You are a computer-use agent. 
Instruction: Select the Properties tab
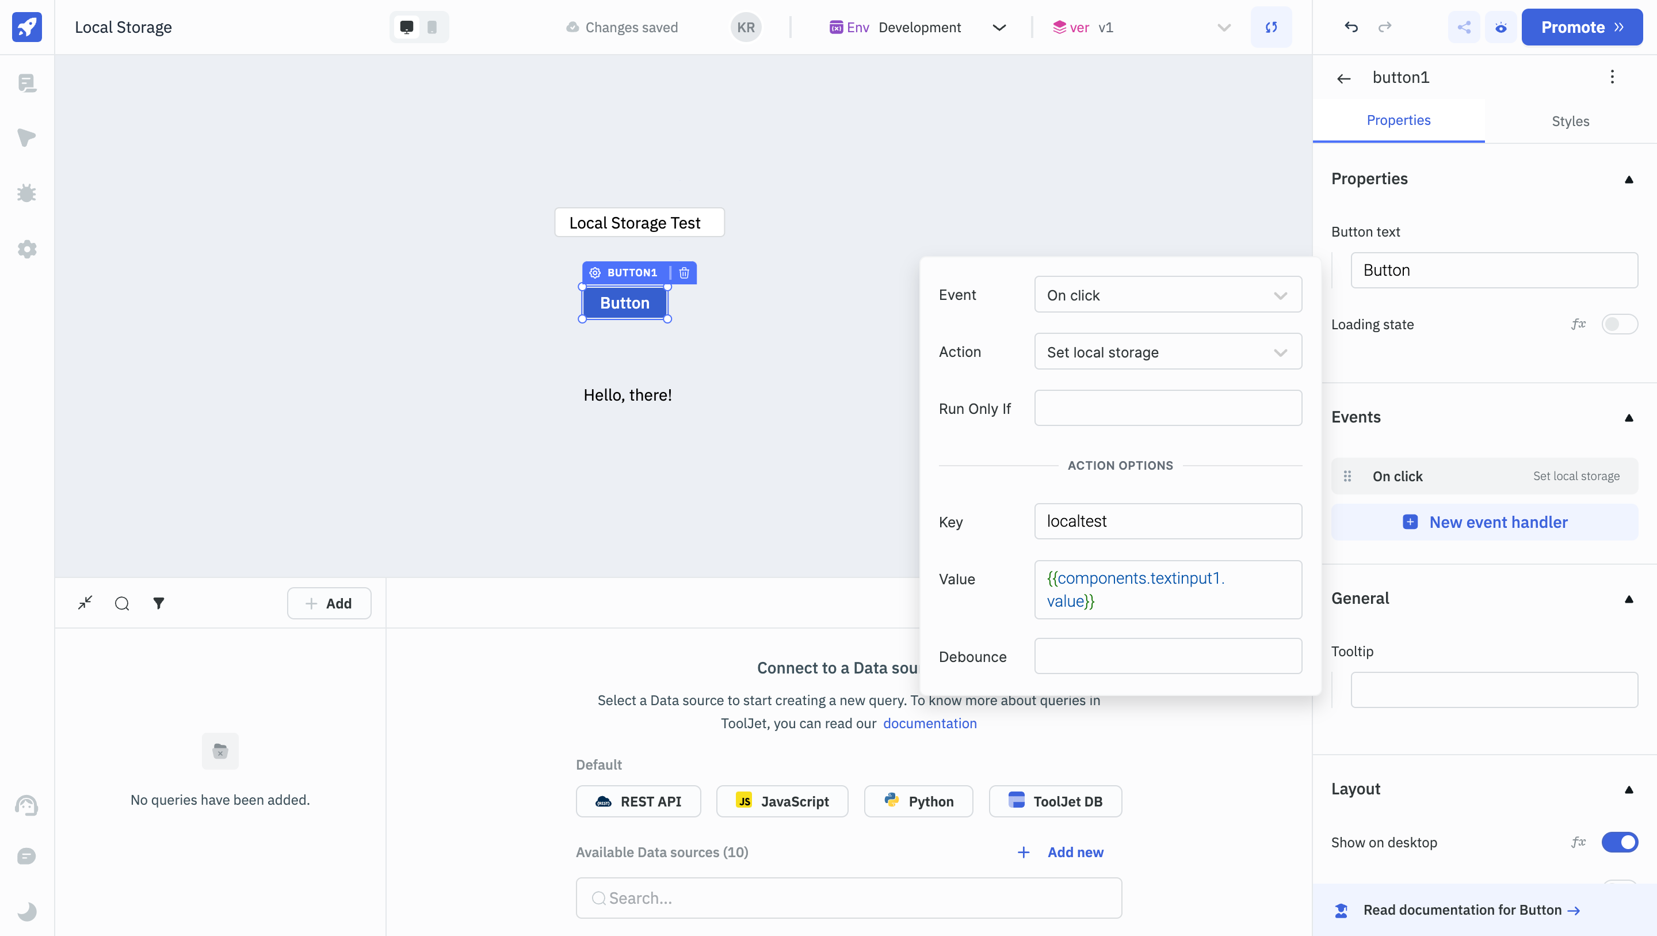pos(1399,120)
